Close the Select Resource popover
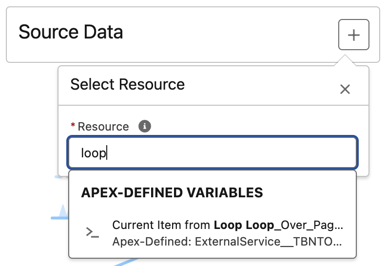 click(345, 89)
